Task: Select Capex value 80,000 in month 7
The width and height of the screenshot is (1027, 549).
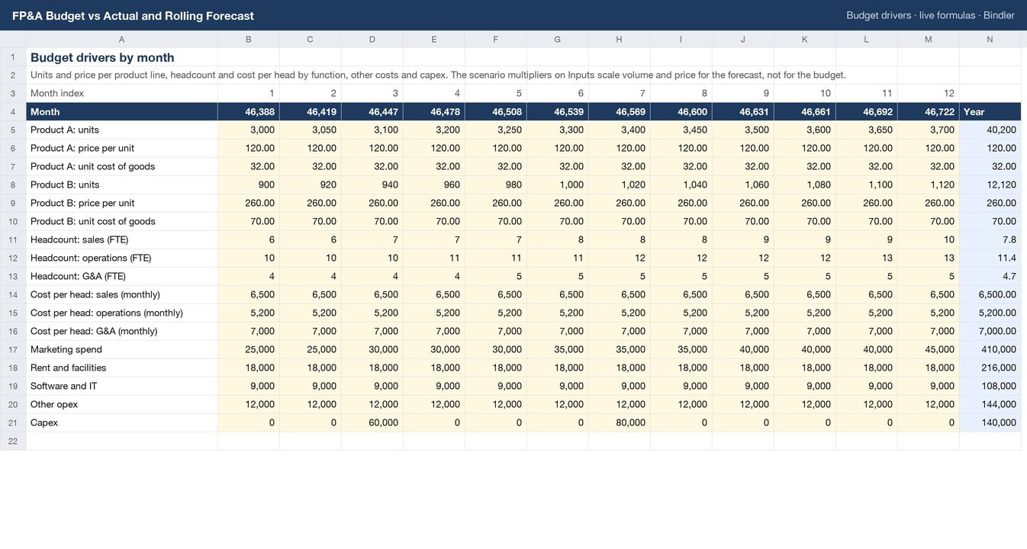Action: 619,422
